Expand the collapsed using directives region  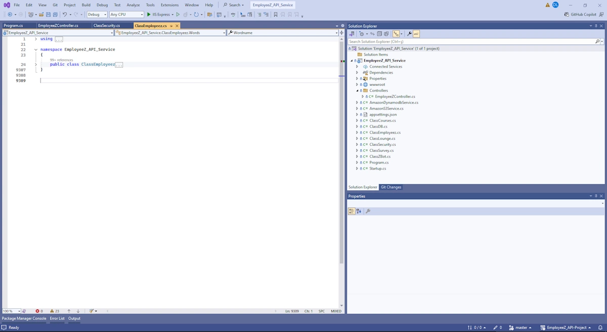[x=35, y=39]
